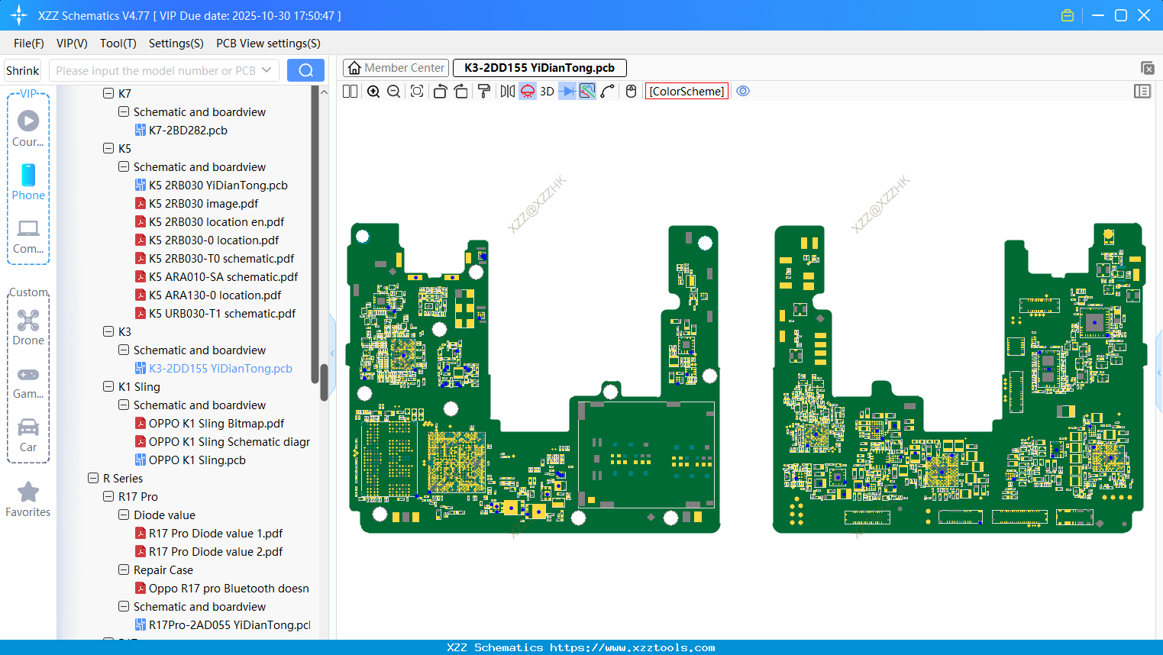1163x655 pixels.
Task: Rotate the board counterclockwise
Action: point(440,91)
